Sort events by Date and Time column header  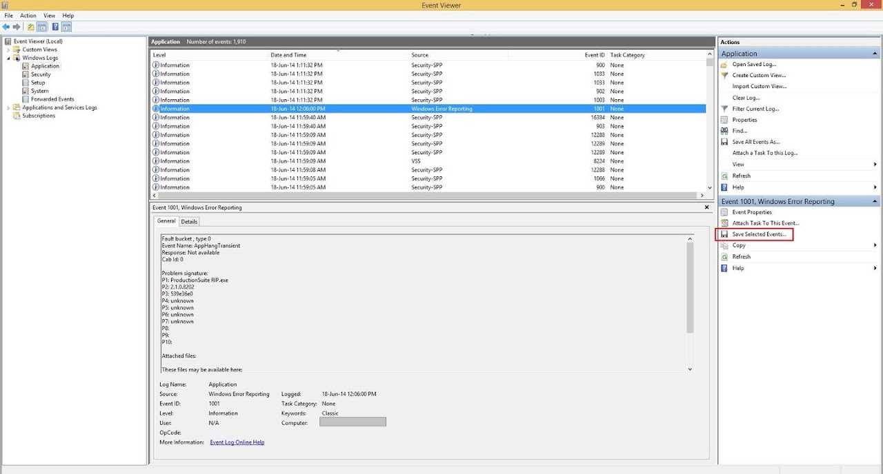pos(338,55)
